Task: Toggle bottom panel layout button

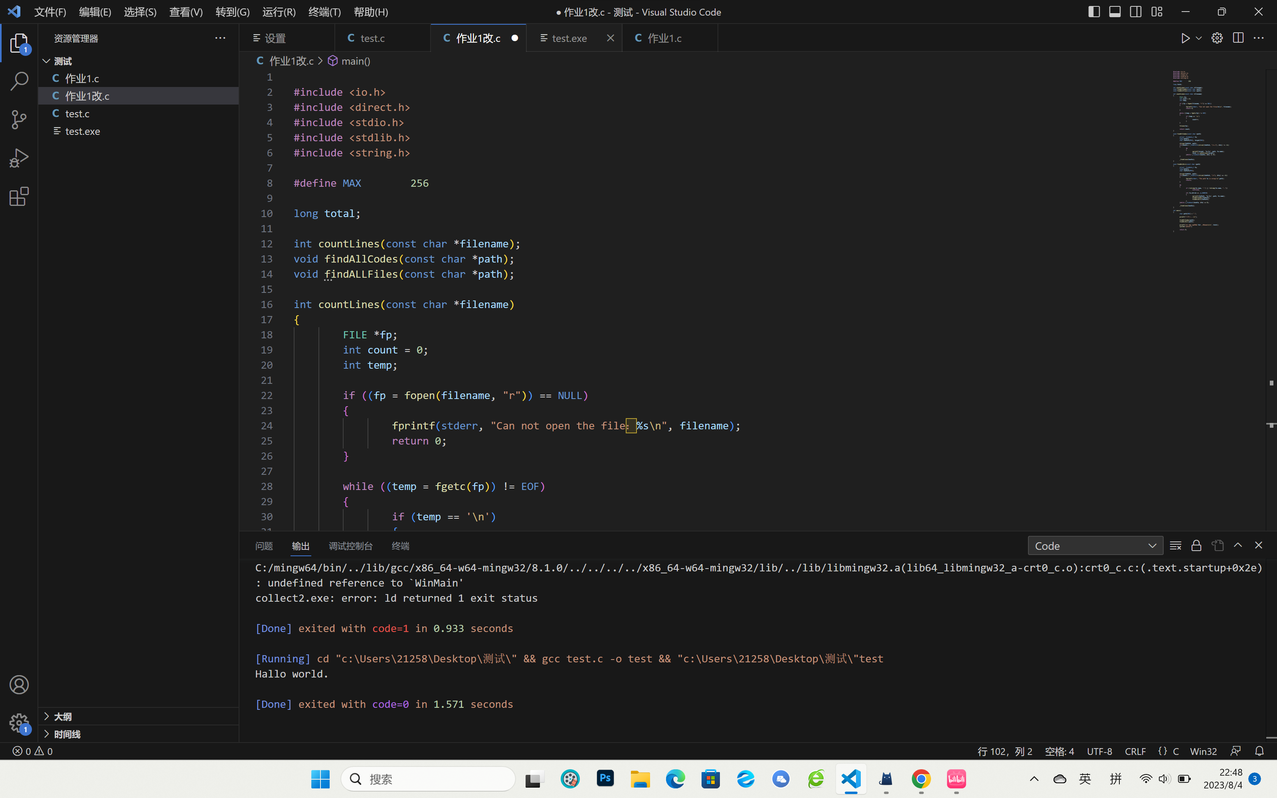Action: click(1115, 12)
